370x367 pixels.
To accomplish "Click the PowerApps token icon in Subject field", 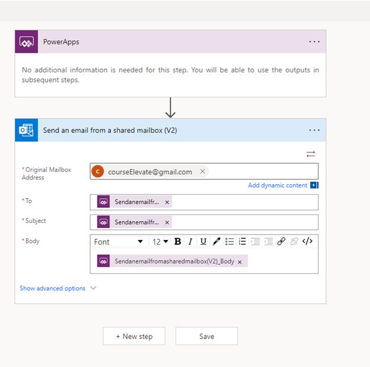I will [103, 222].
